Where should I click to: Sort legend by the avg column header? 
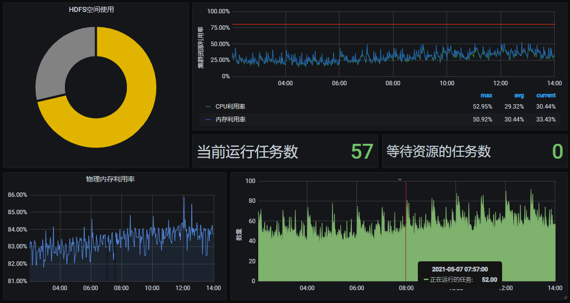click(519, 95)
